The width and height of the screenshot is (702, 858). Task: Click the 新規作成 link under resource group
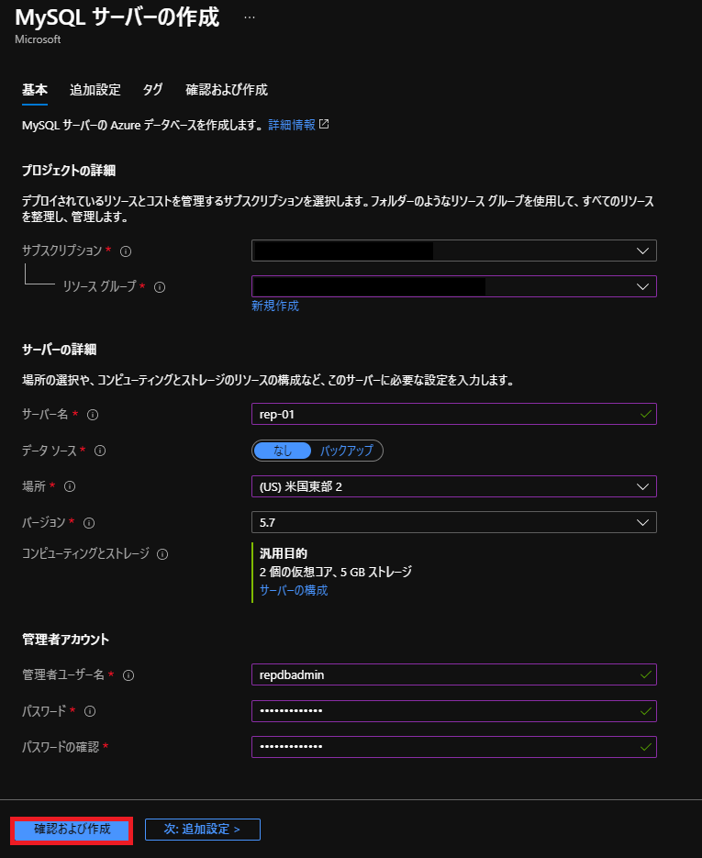point(275,306)
